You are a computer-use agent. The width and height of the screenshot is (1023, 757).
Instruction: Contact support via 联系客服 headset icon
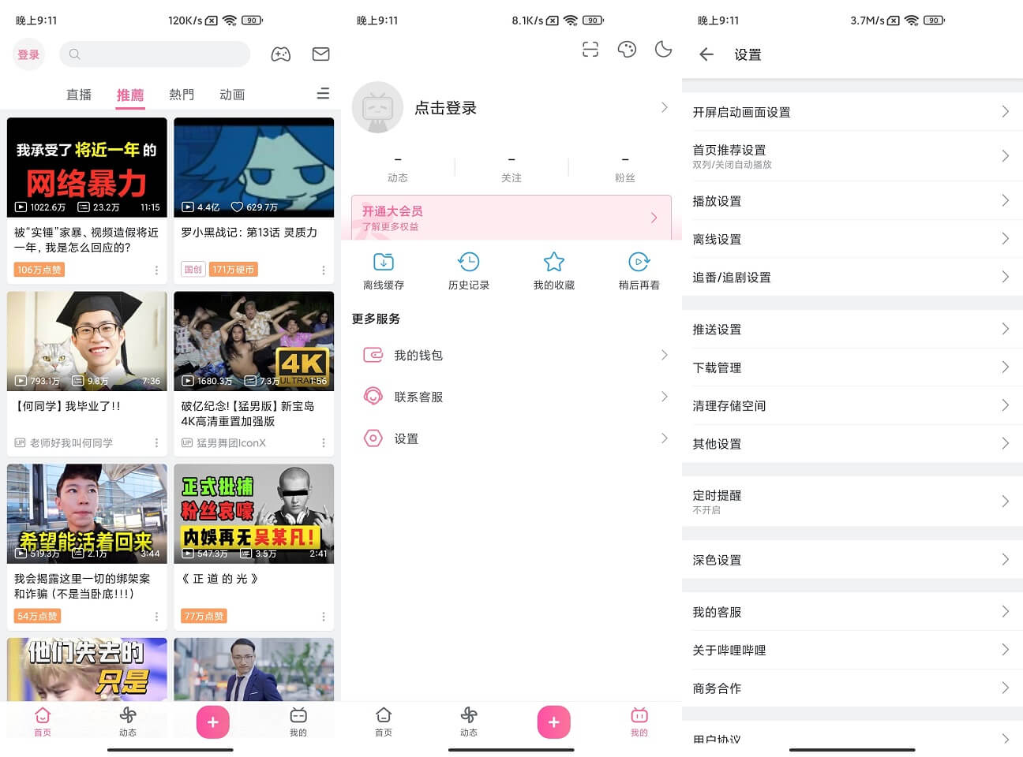click(373, 397)
